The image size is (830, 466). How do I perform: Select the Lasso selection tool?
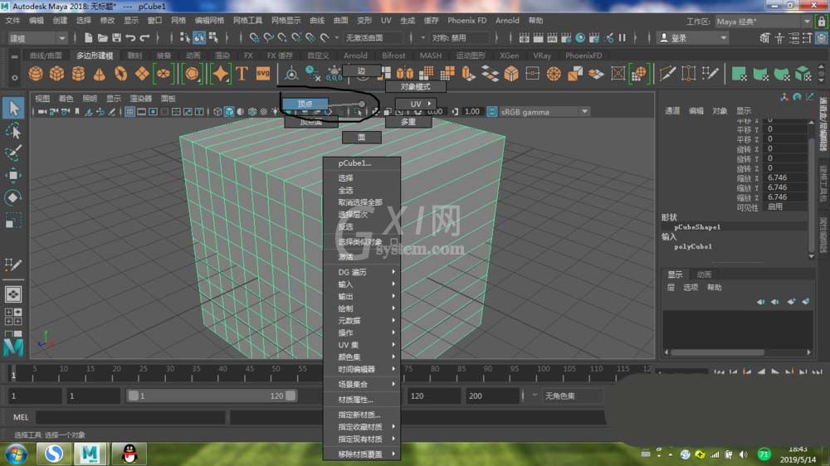[13, 131]
